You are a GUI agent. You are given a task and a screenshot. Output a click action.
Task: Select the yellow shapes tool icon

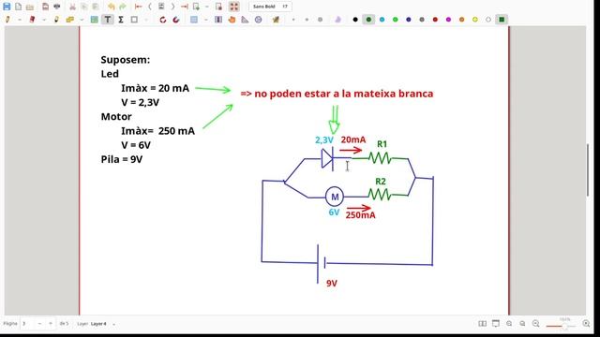(x=70, y=20)
